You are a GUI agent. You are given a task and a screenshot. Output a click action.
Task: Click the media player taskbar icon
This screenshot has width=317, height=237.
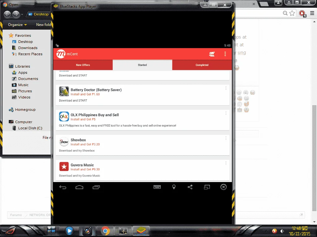click(69, 231)
